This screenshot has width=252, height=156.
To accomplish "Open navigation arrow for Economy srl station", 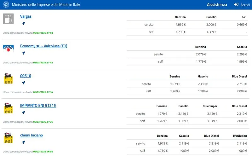I will coord(23,53).
